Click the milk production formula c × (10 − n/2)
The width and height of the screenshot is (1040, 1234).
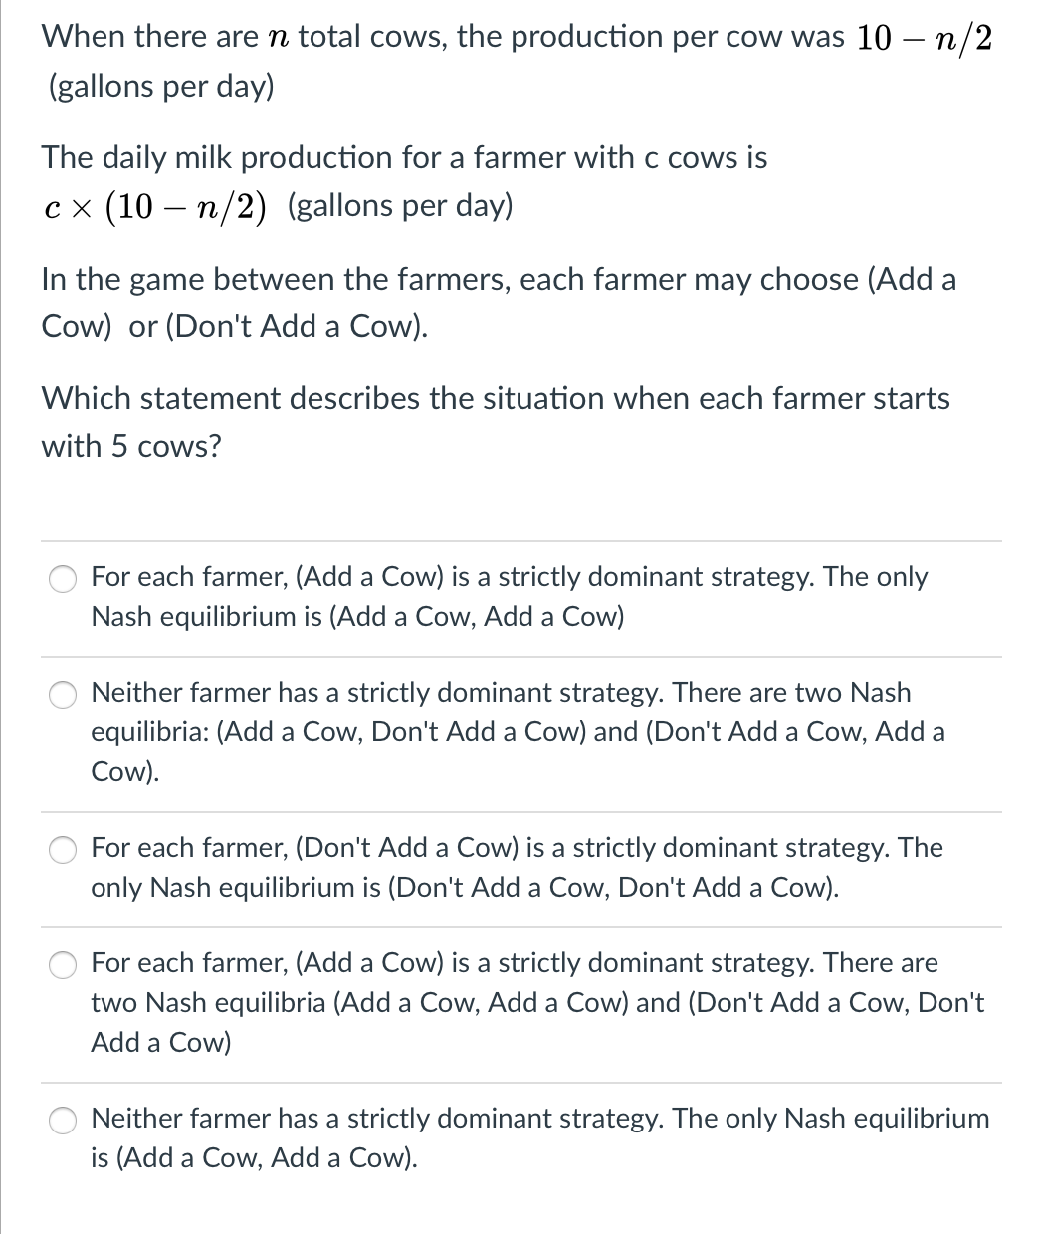pyautogui.click(x=154, y=206)
